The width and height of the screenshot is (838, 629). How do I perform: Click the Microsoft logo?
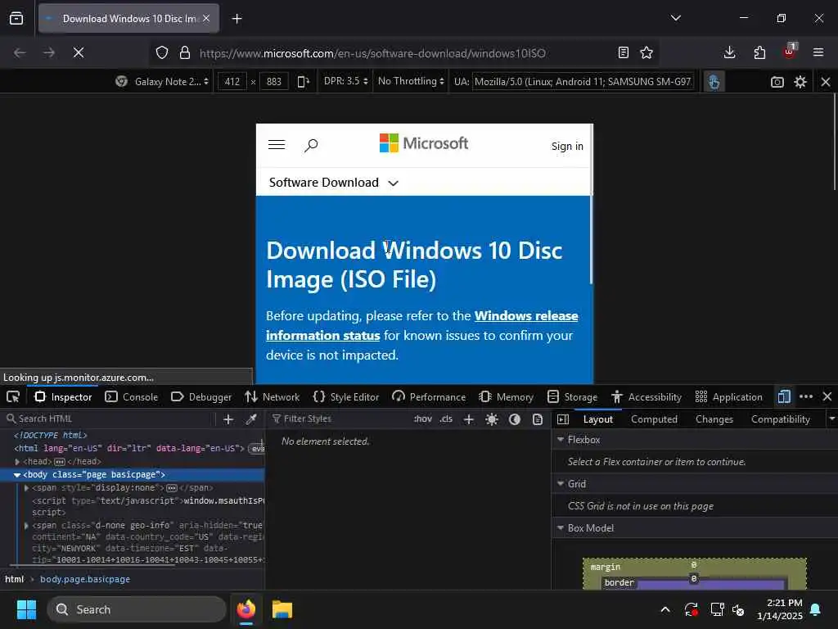[424, 143]
